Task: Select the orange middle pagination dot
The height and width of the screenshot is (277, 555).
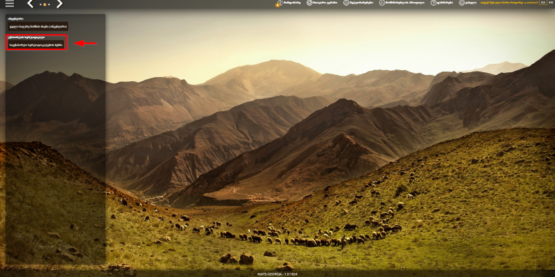Action: point(45,5)
